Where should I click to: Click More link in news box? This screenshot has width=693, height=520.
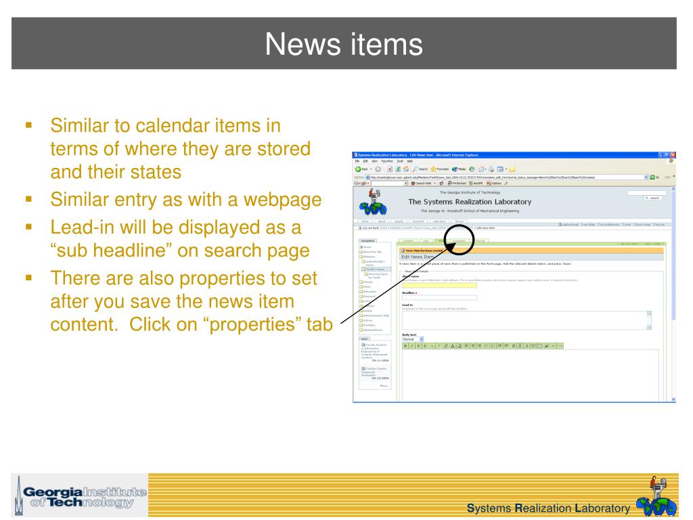tap(384, 385)
